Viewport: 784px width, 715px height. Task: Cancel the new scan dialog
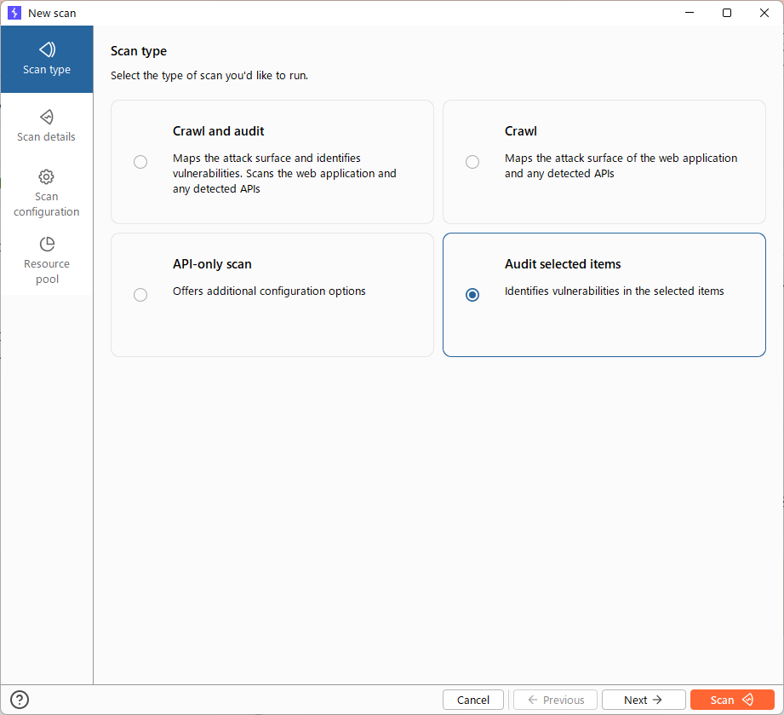pyautogui.click(x=472, y=699)
